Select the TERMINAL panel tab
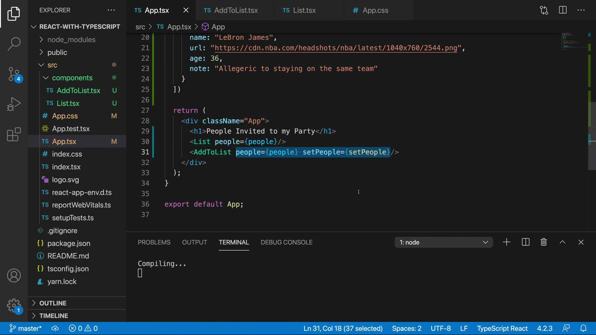Screen dimensions: 596x335 click(x=234, y=242)
